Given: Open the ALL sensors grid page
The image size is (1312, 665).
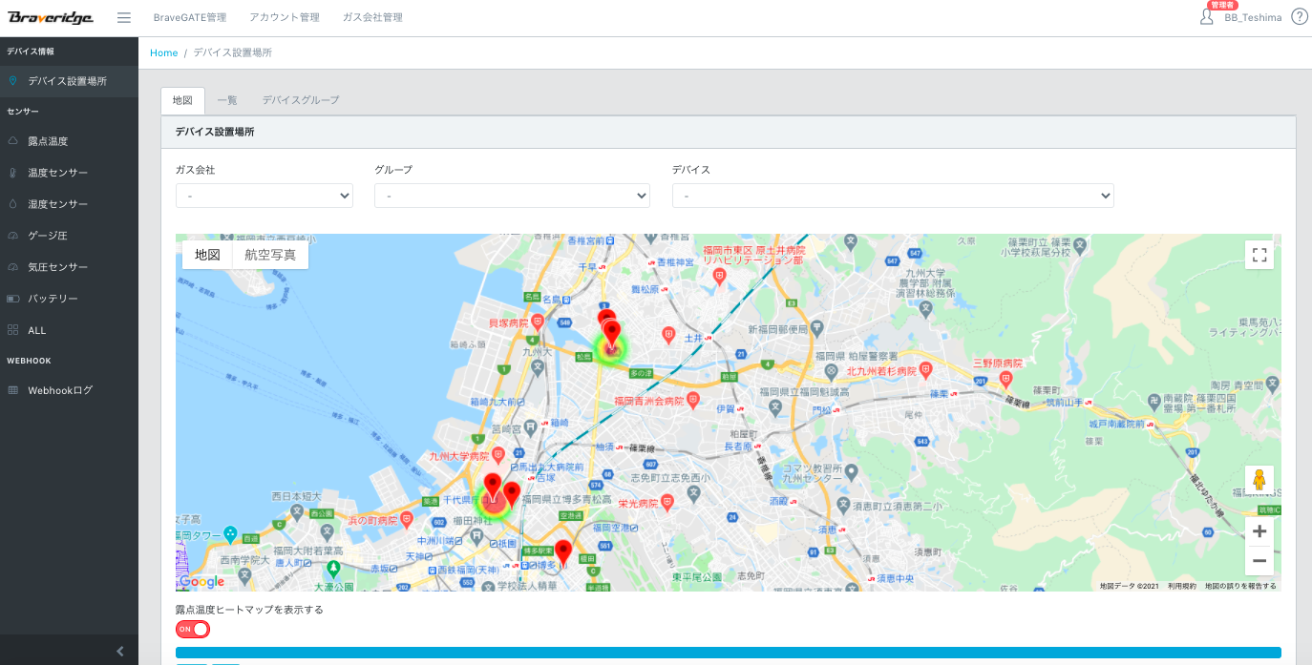Looking at the screenshot, I should click(x=69, y=330).
